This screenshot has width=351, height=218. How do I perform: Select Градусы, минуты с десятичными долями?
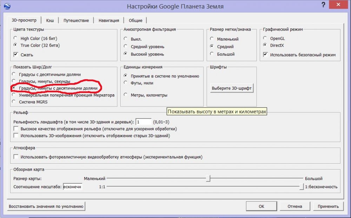point(55,88)
